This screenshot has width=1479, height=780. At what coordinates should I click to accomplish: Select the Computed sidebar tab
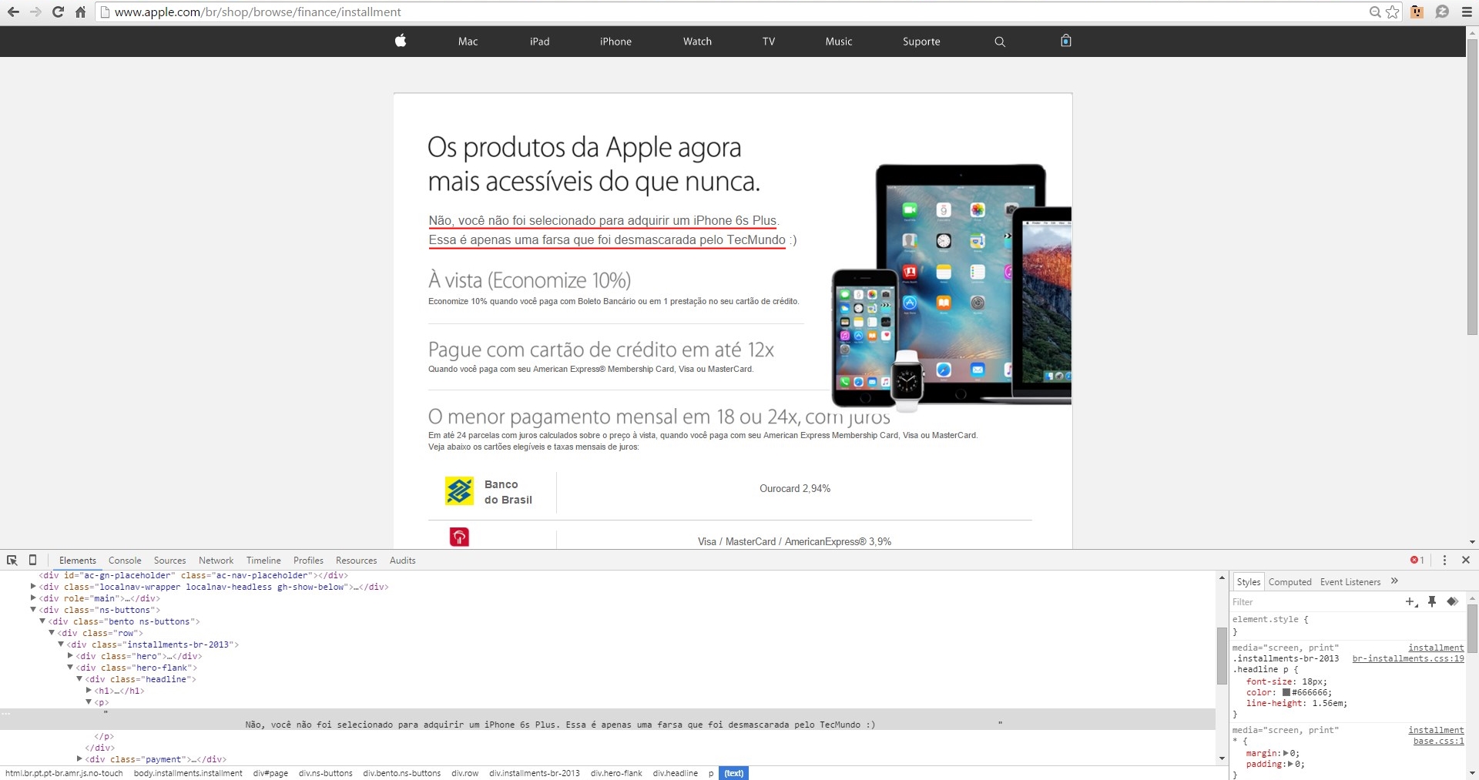point(1290,582)
